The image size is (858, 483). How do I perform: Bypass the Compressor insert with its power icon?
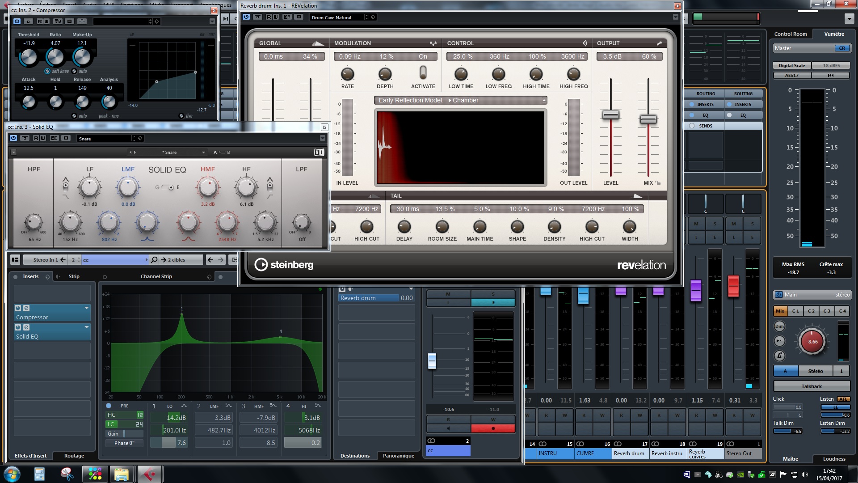[x=18, y=308]
